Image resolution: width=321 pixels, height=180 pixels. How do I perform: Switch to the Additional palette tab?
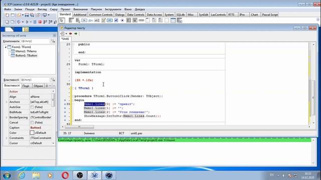point(80,14)
